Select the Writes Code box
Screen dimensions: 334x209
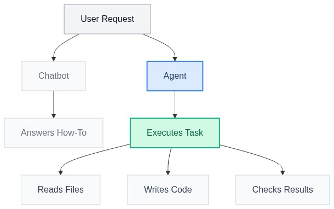pos(168,190)
